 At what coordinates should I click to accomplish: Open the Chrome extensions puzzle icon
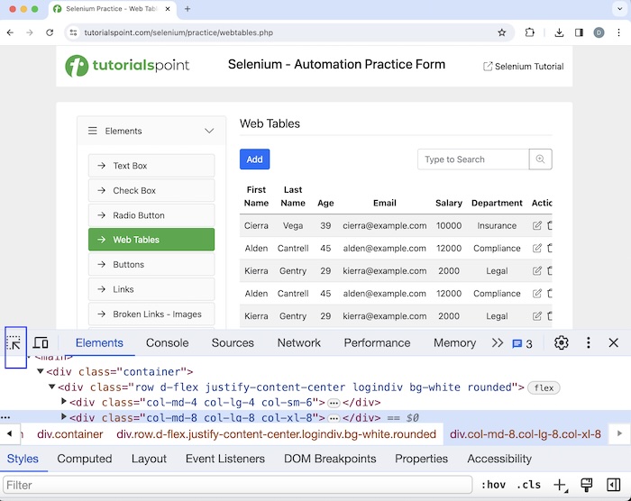[x=530, y=32]
